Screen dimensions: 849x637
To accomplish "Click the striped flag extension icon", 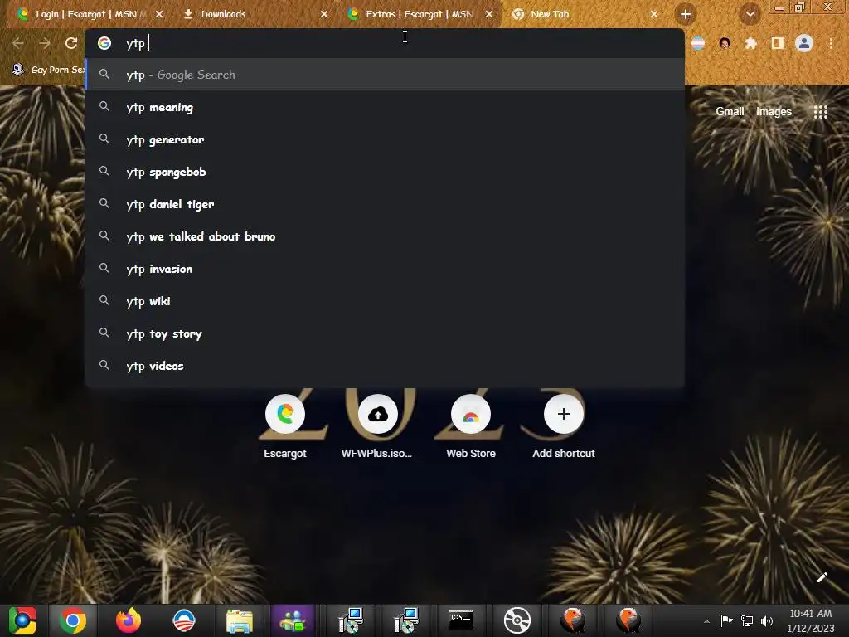I will (x=698, y=43).
